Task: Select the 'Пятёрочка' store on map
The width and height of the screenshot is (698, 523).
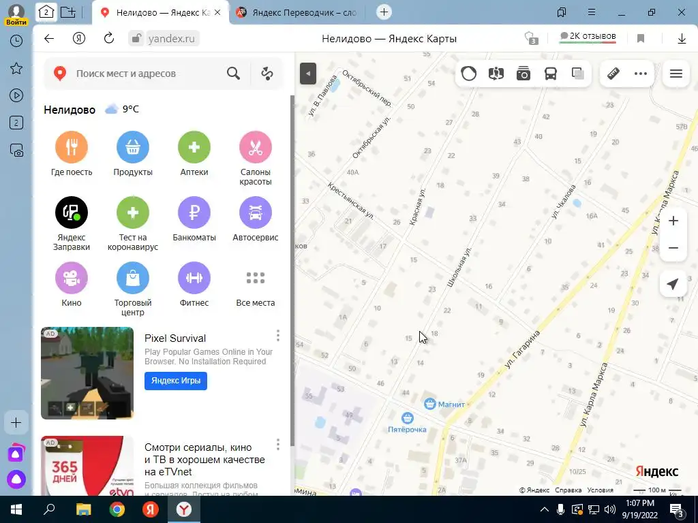Action: [408, 424]
